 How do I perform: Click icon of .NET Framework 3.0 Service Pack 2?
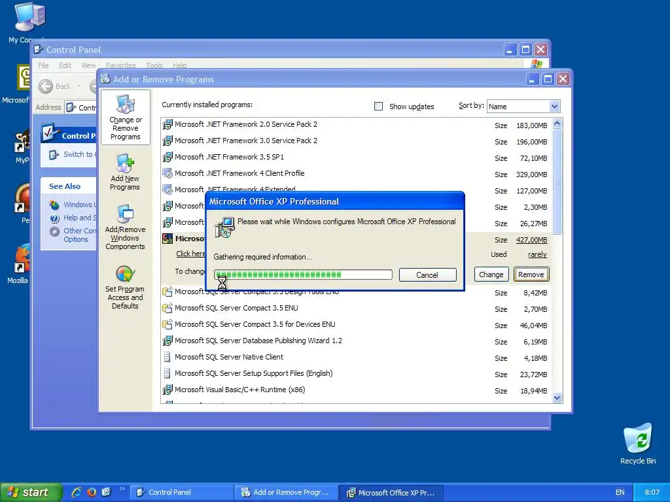[x=167, y=141]
